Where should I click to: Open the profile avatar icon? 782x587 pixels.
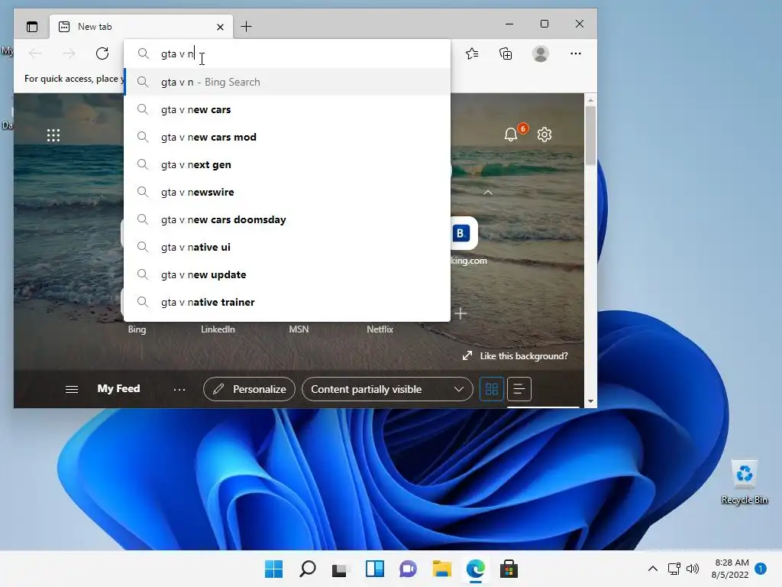pyautogui.click(x=541, y=54)
